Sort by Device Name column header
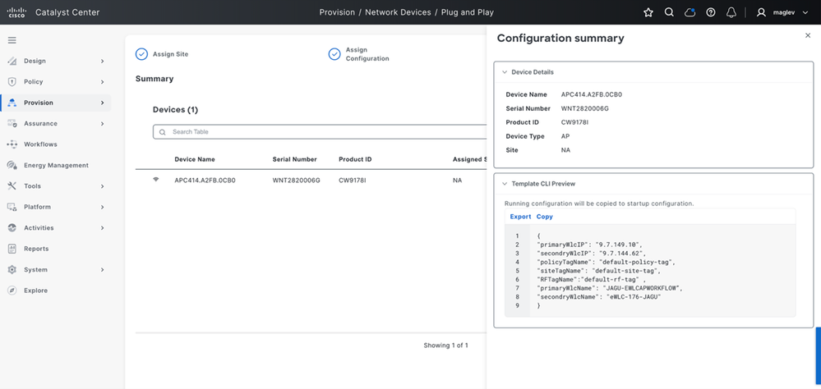The height and width of the screenshot is (389, 821). click(x=195, y=159)
